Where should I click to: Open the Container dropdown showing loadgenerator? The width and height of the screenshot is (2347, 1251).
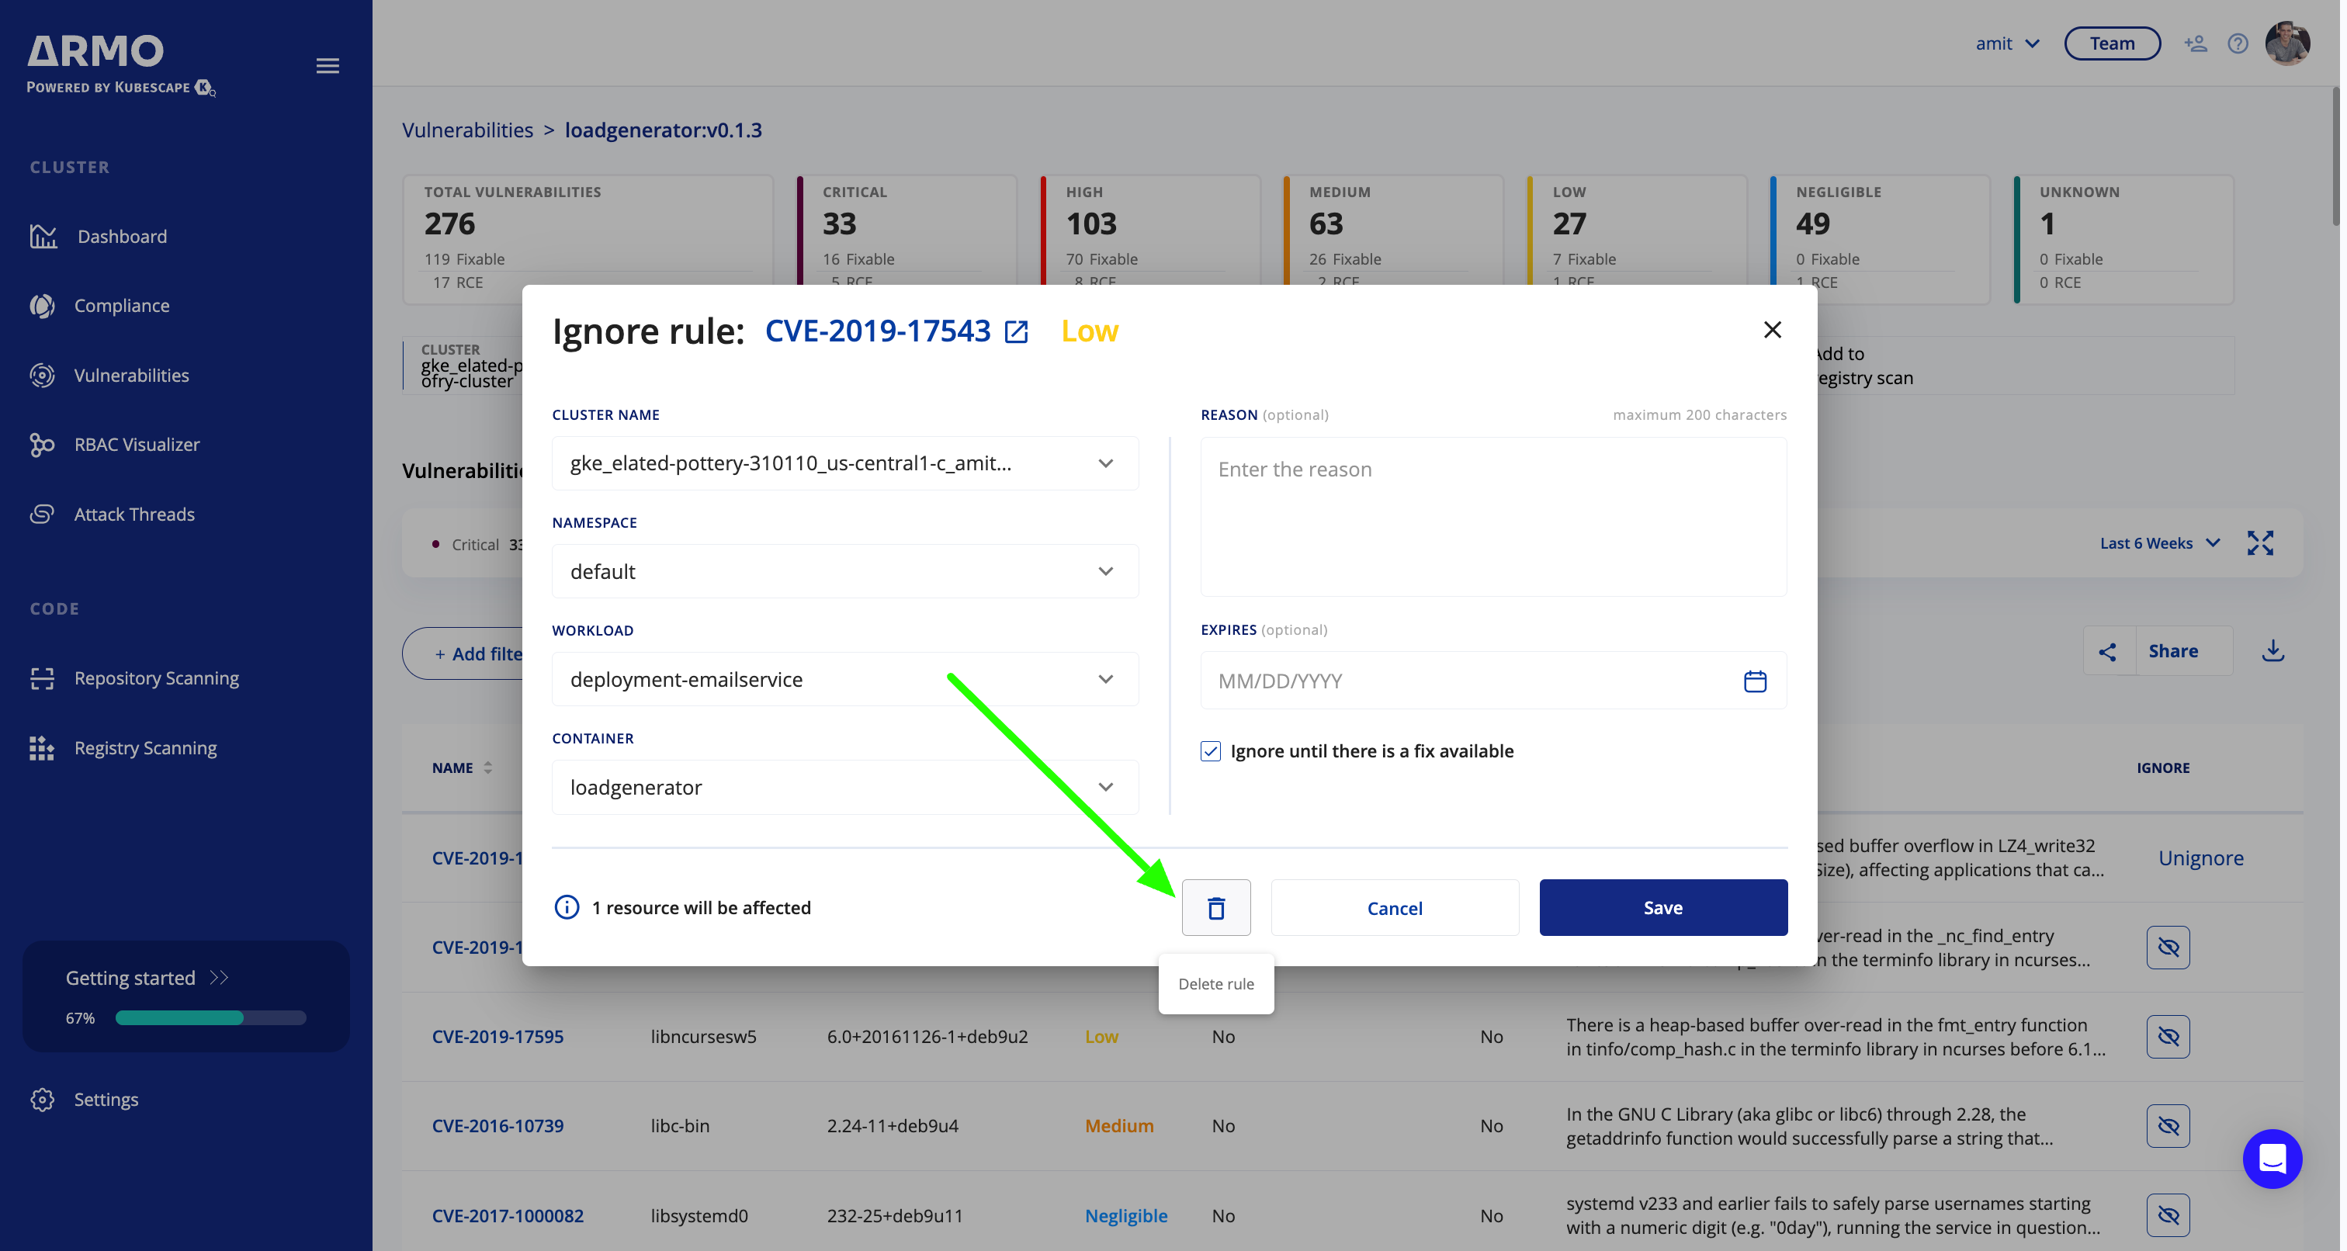coord(1105,787)
